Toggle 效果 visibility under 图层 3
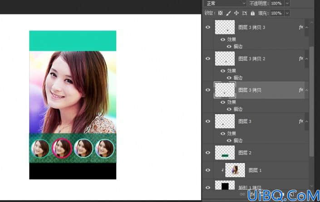This screenshot has height=202, width=320. click(x=223, y=134)
